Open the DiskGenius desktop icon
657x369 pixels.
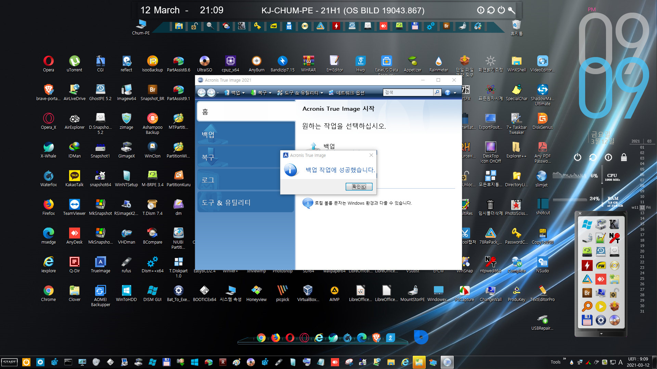click(x=542, y=121)
